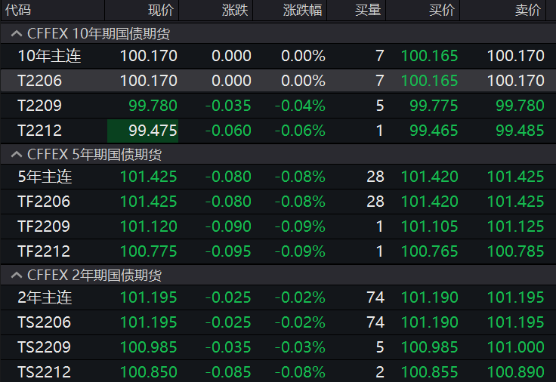556x382 pixels.
Task: Select the 2年主连 contract row
Action: 45,297
